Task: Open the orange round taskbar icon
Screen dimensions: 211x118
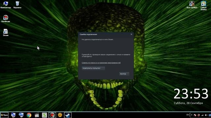Action: pos(60,115)
